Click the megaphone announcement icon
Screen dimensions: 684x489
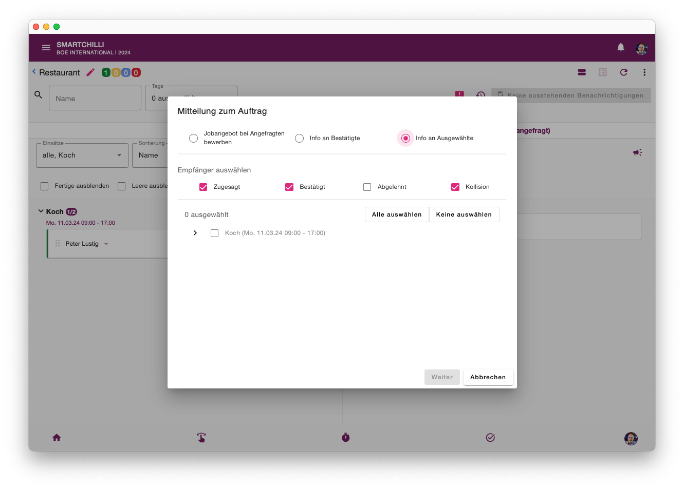point(637,152)
